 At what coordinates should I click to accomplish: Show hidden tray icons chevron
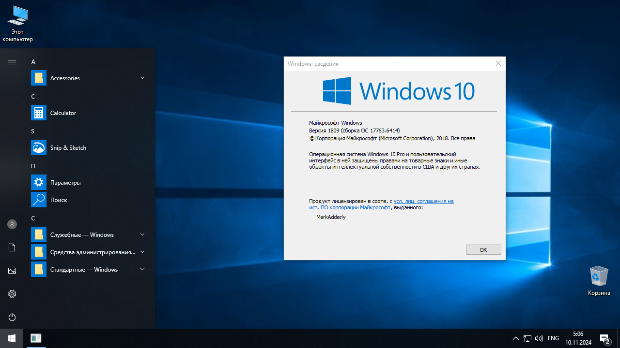pos(515,338)
